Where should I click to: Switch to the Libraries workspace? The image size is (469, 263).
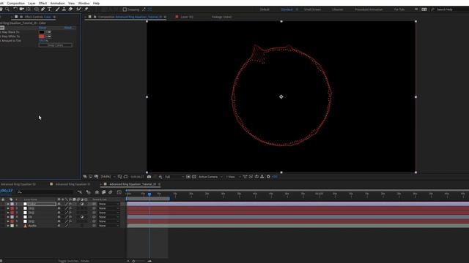pyautogui.click(x=337, y=9)
